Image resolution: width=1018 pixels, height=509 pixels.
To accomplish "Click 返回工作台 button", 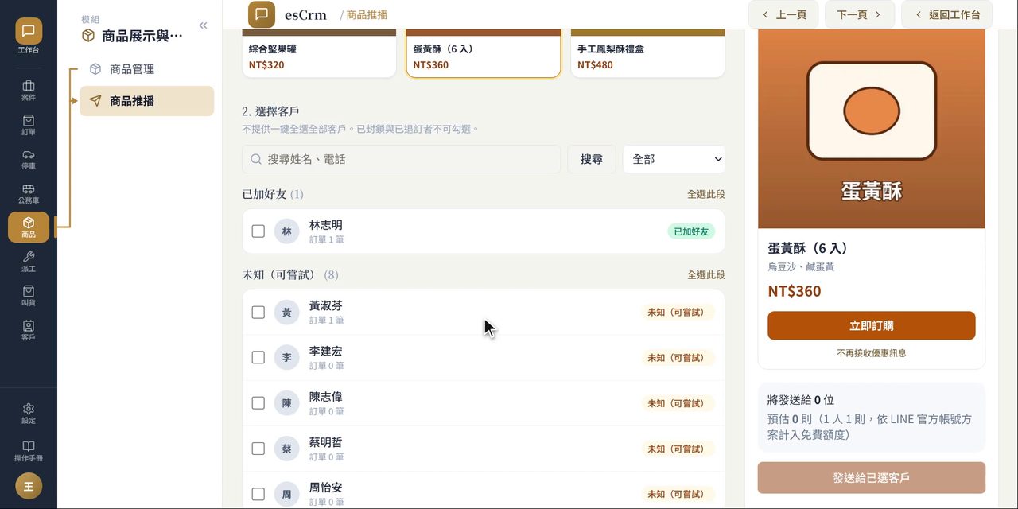I will (946, 14).
